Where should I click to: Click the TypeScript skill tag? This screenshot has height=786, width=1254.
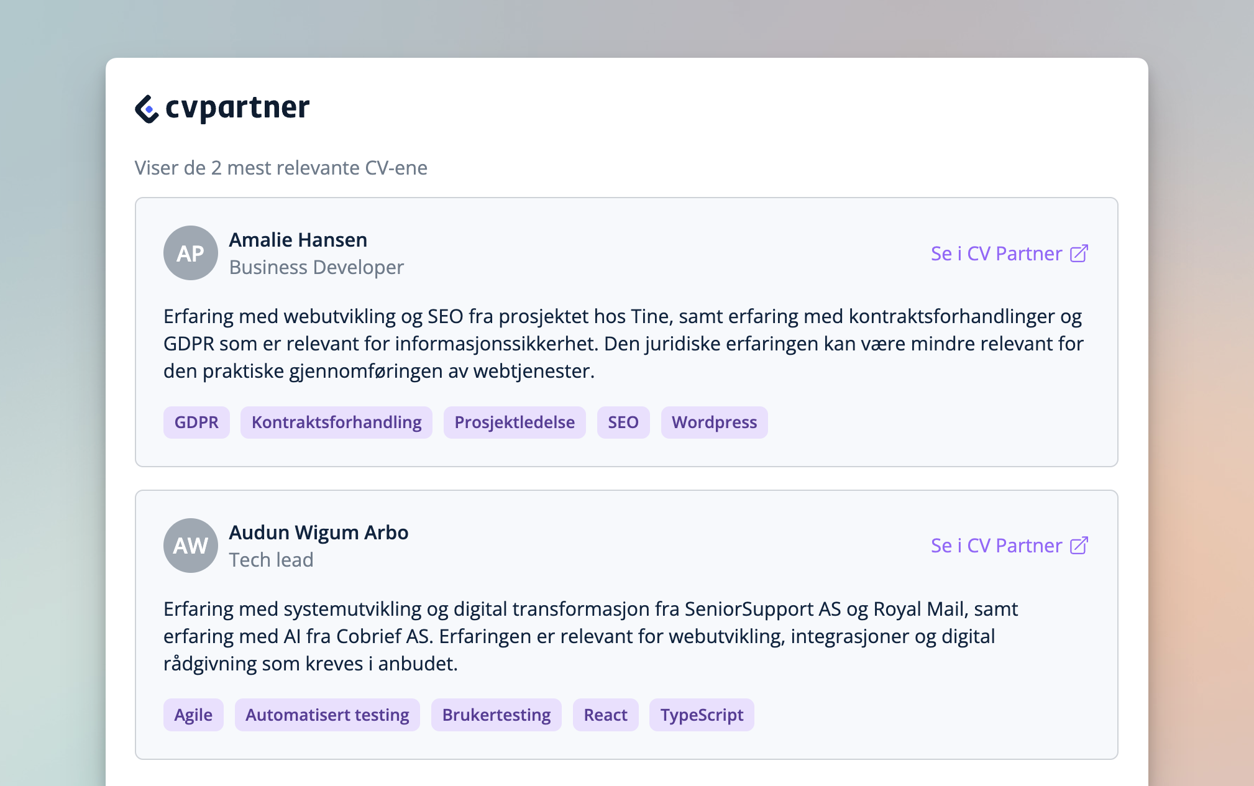point(702,715)
